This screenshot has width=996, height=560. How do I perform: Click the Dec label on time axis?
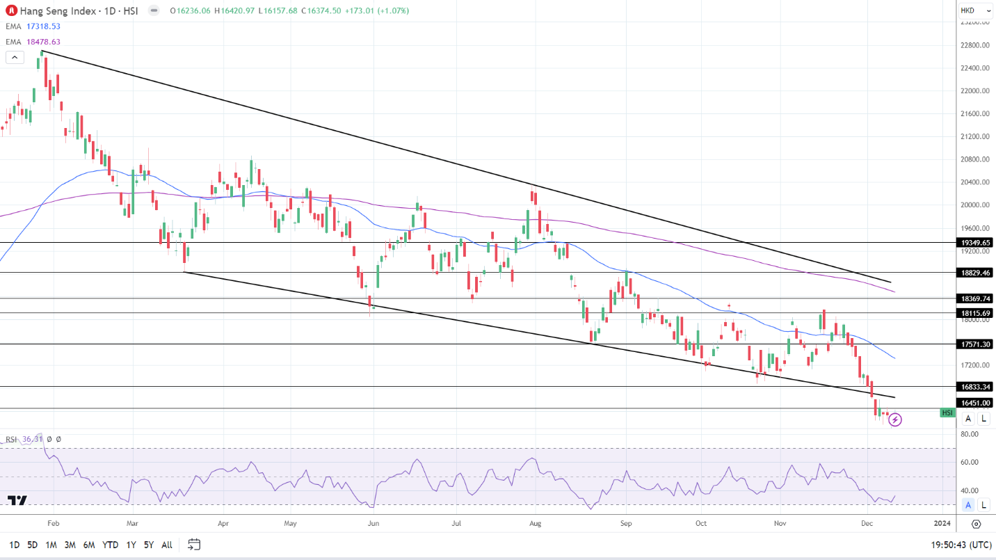point(867,523)
